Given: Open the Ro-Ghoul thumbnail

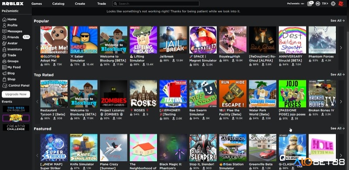Looking at the screenshot, I should tap(263, 40).
